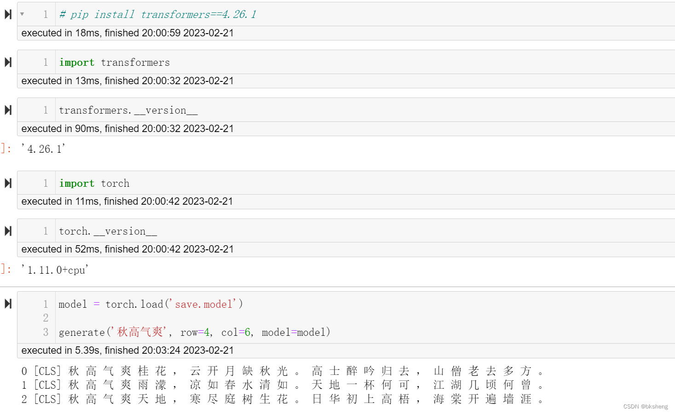Click inside the generate('秋高气爽') code line

(193, 332)
